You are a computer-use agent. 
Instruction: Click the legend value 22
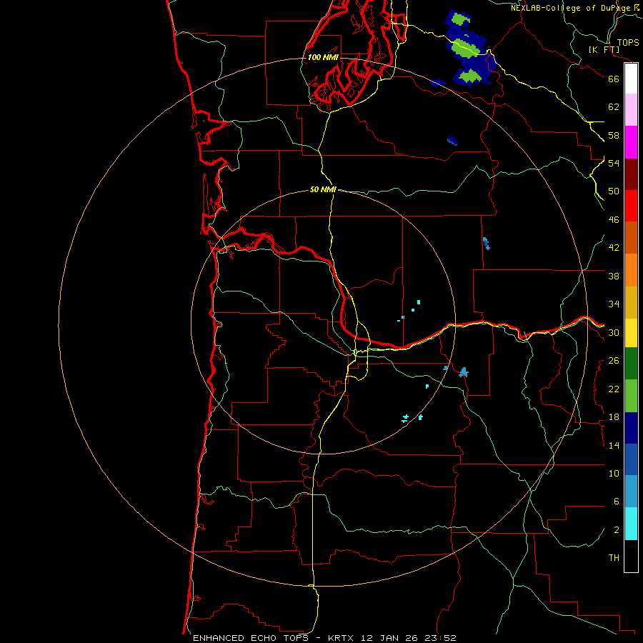[x=614, y=389]
